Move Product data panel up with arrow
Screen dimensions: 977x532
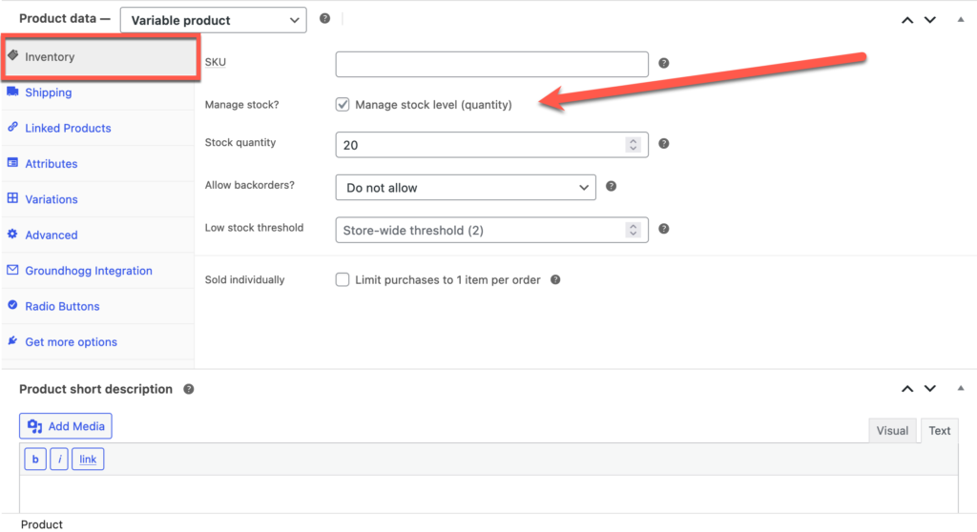(x=907, y=20)
